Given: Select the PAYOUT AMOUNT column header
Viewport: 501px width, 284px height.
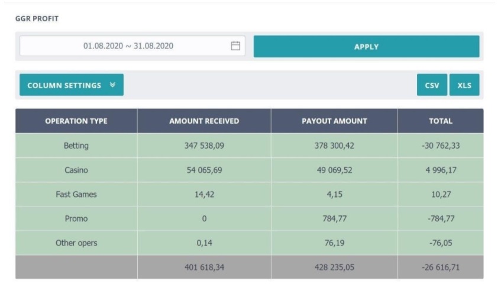Looking at the screenshot, I should (x=334, y=121).
